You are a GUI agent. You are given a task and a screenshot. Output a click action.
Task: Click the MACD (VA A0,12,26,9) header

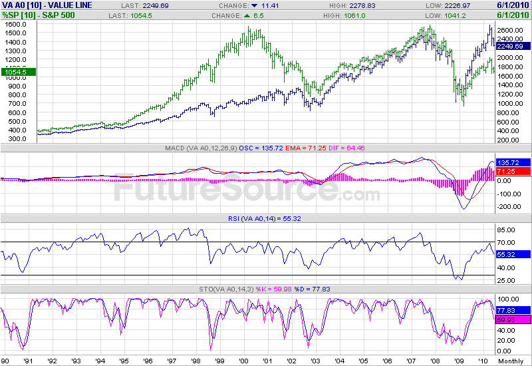tap(201, 148)
